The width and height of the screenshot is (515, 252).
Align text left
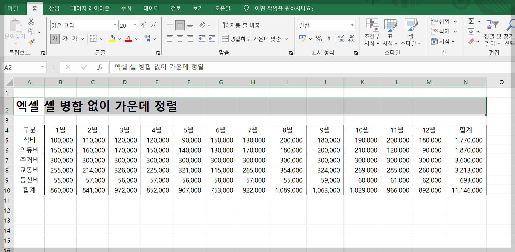[170, 39]
